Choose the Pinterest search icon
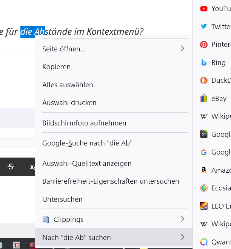The width and height of the screenshot is (231, 249). (204, 45)
